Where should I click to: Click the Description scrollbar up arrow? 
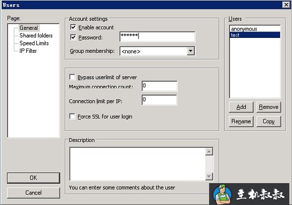pyautogui.click(x=209, y=152)
